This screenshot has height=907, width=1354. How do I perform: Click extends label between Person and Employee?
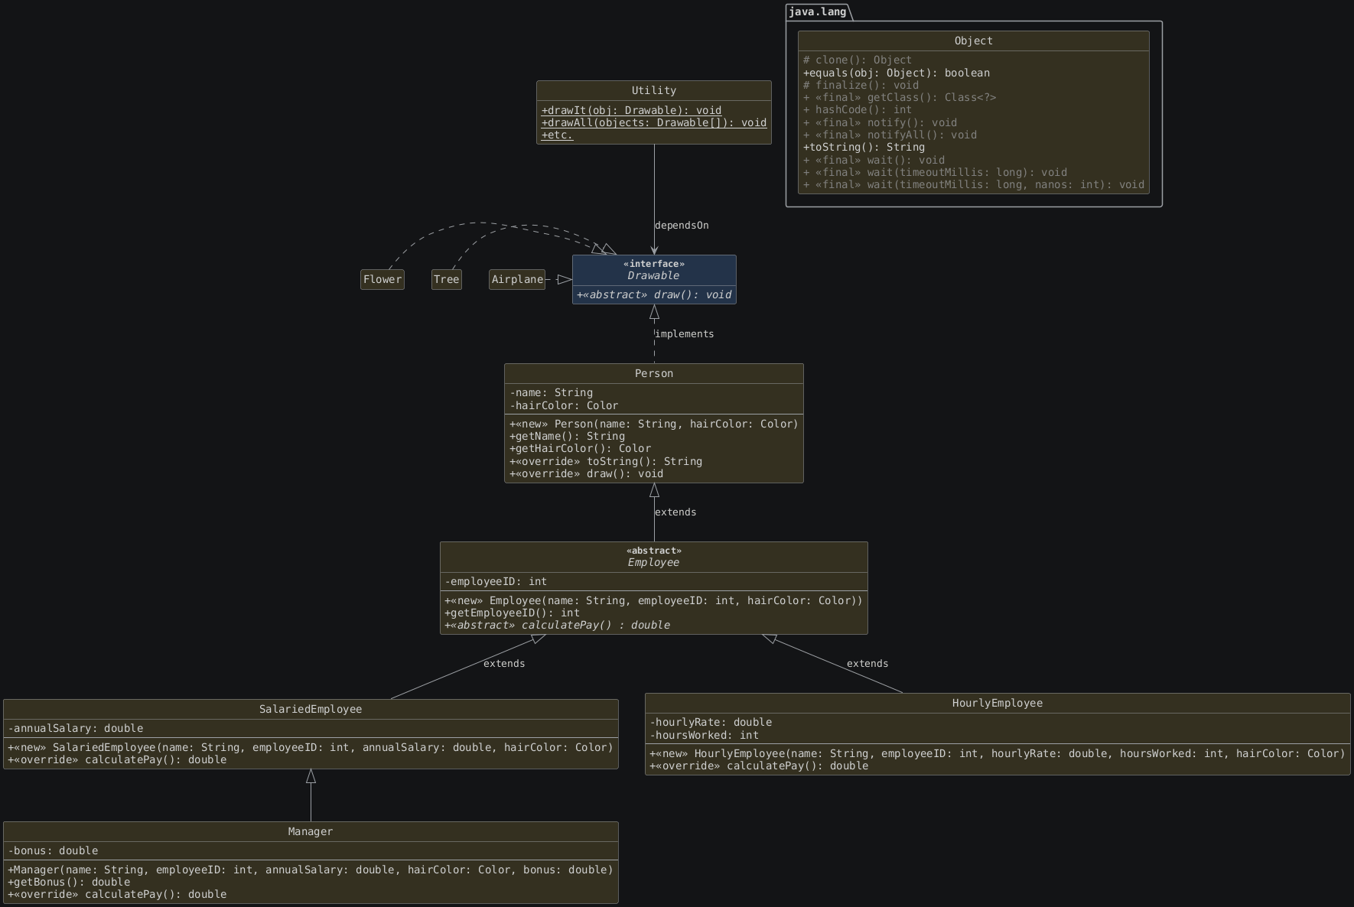[675, 512]
